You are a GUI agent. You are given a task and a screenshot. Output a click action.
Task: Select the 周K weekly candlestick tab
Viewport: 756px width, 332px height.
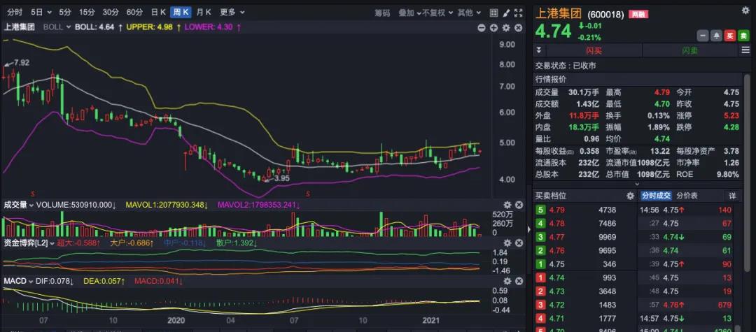click(181, 12)
